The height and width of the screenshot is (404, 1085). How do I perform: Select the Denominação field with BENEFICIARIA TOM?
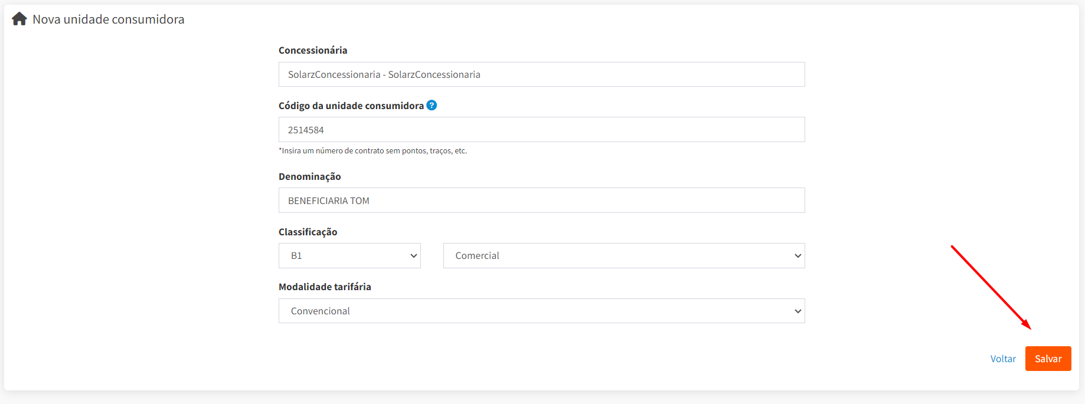pyautogui.click(x=541, y=201)
